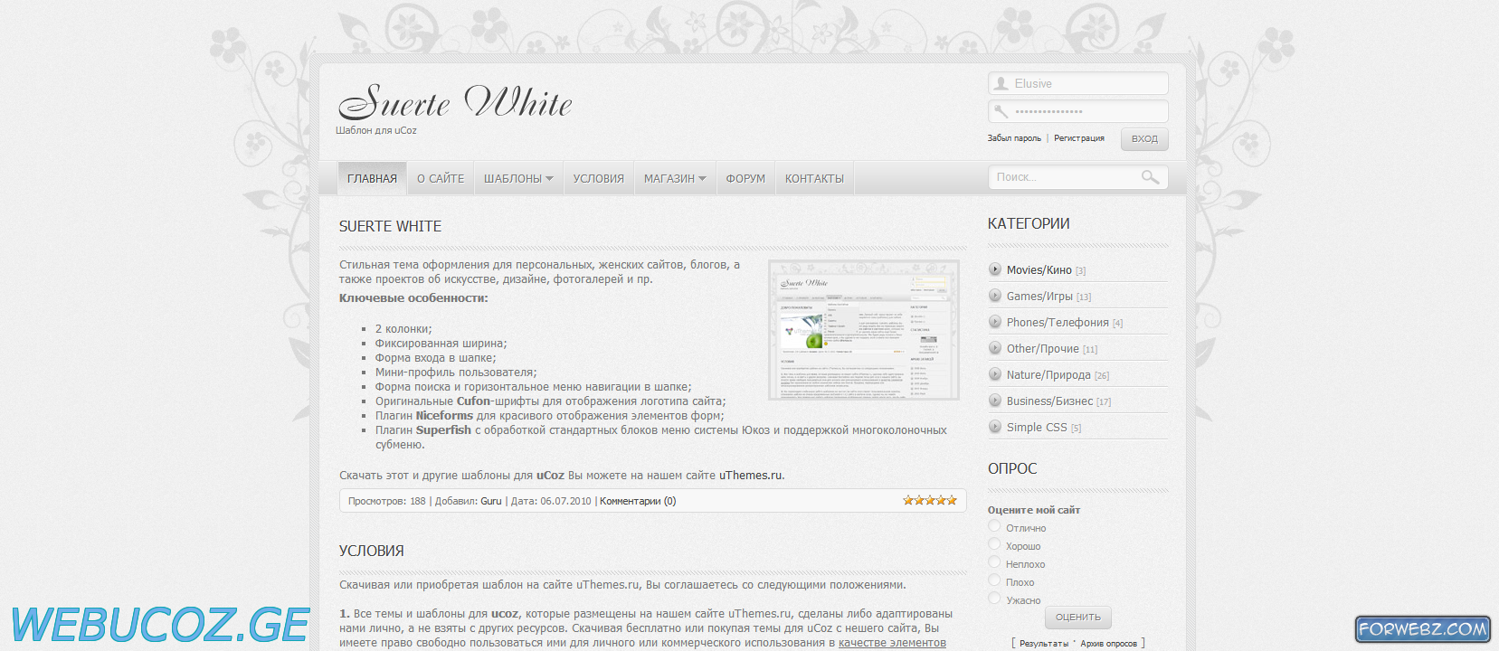Open the Movies/Кино category

(1039, 269)
